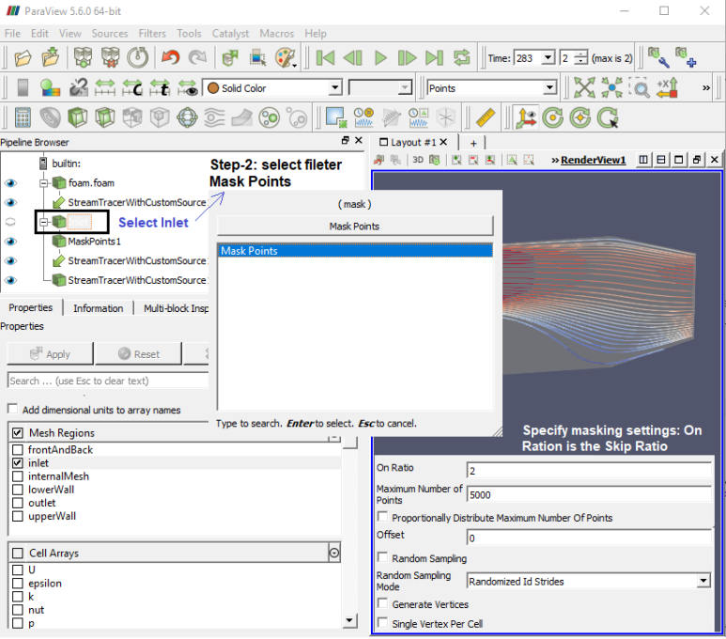Check the frontAndBack mesh region
Viewport: 726px width, 639px height.
click(x=18, y=449)
